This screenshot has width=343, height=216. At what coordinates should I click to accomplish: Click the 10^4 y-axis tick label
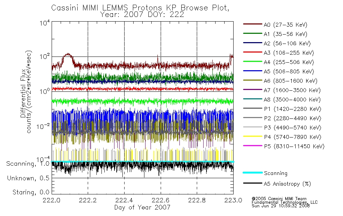(x=45, y=23)
